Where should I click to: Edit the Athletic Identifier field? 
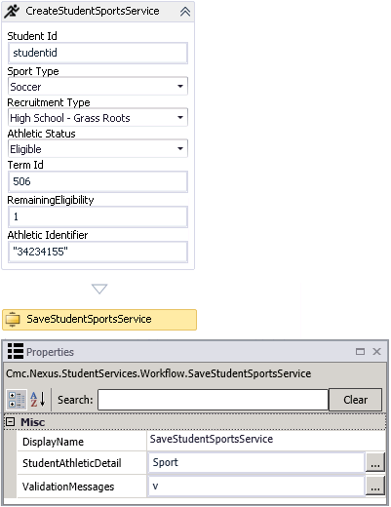[x=98, y=252]
